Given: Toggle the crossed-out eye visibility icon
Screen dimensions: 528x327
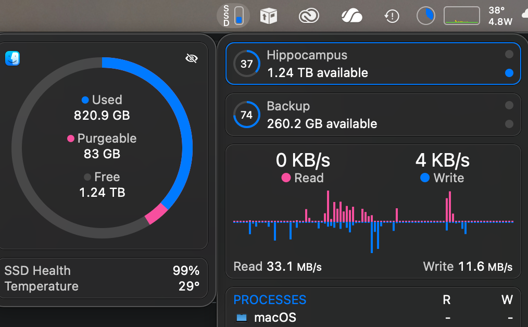Looking at the screenshot, I should click(192, 58).
